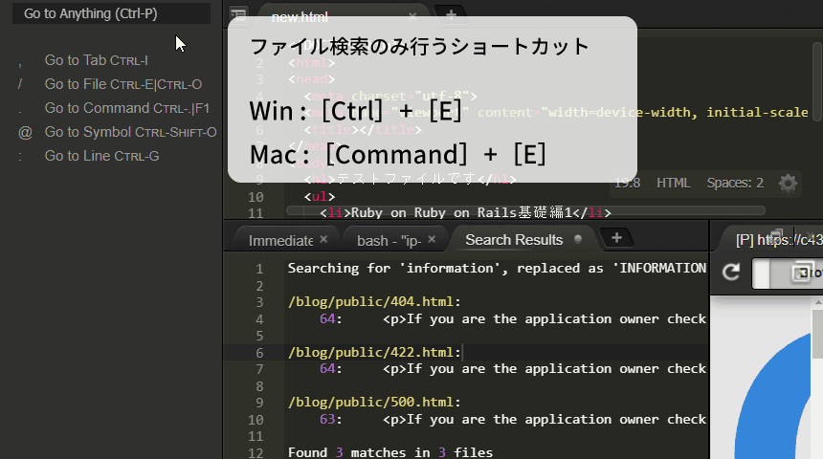Screen dimensions: 823x459
Task: Select Go to Tab option
Action: coord(96,60)
